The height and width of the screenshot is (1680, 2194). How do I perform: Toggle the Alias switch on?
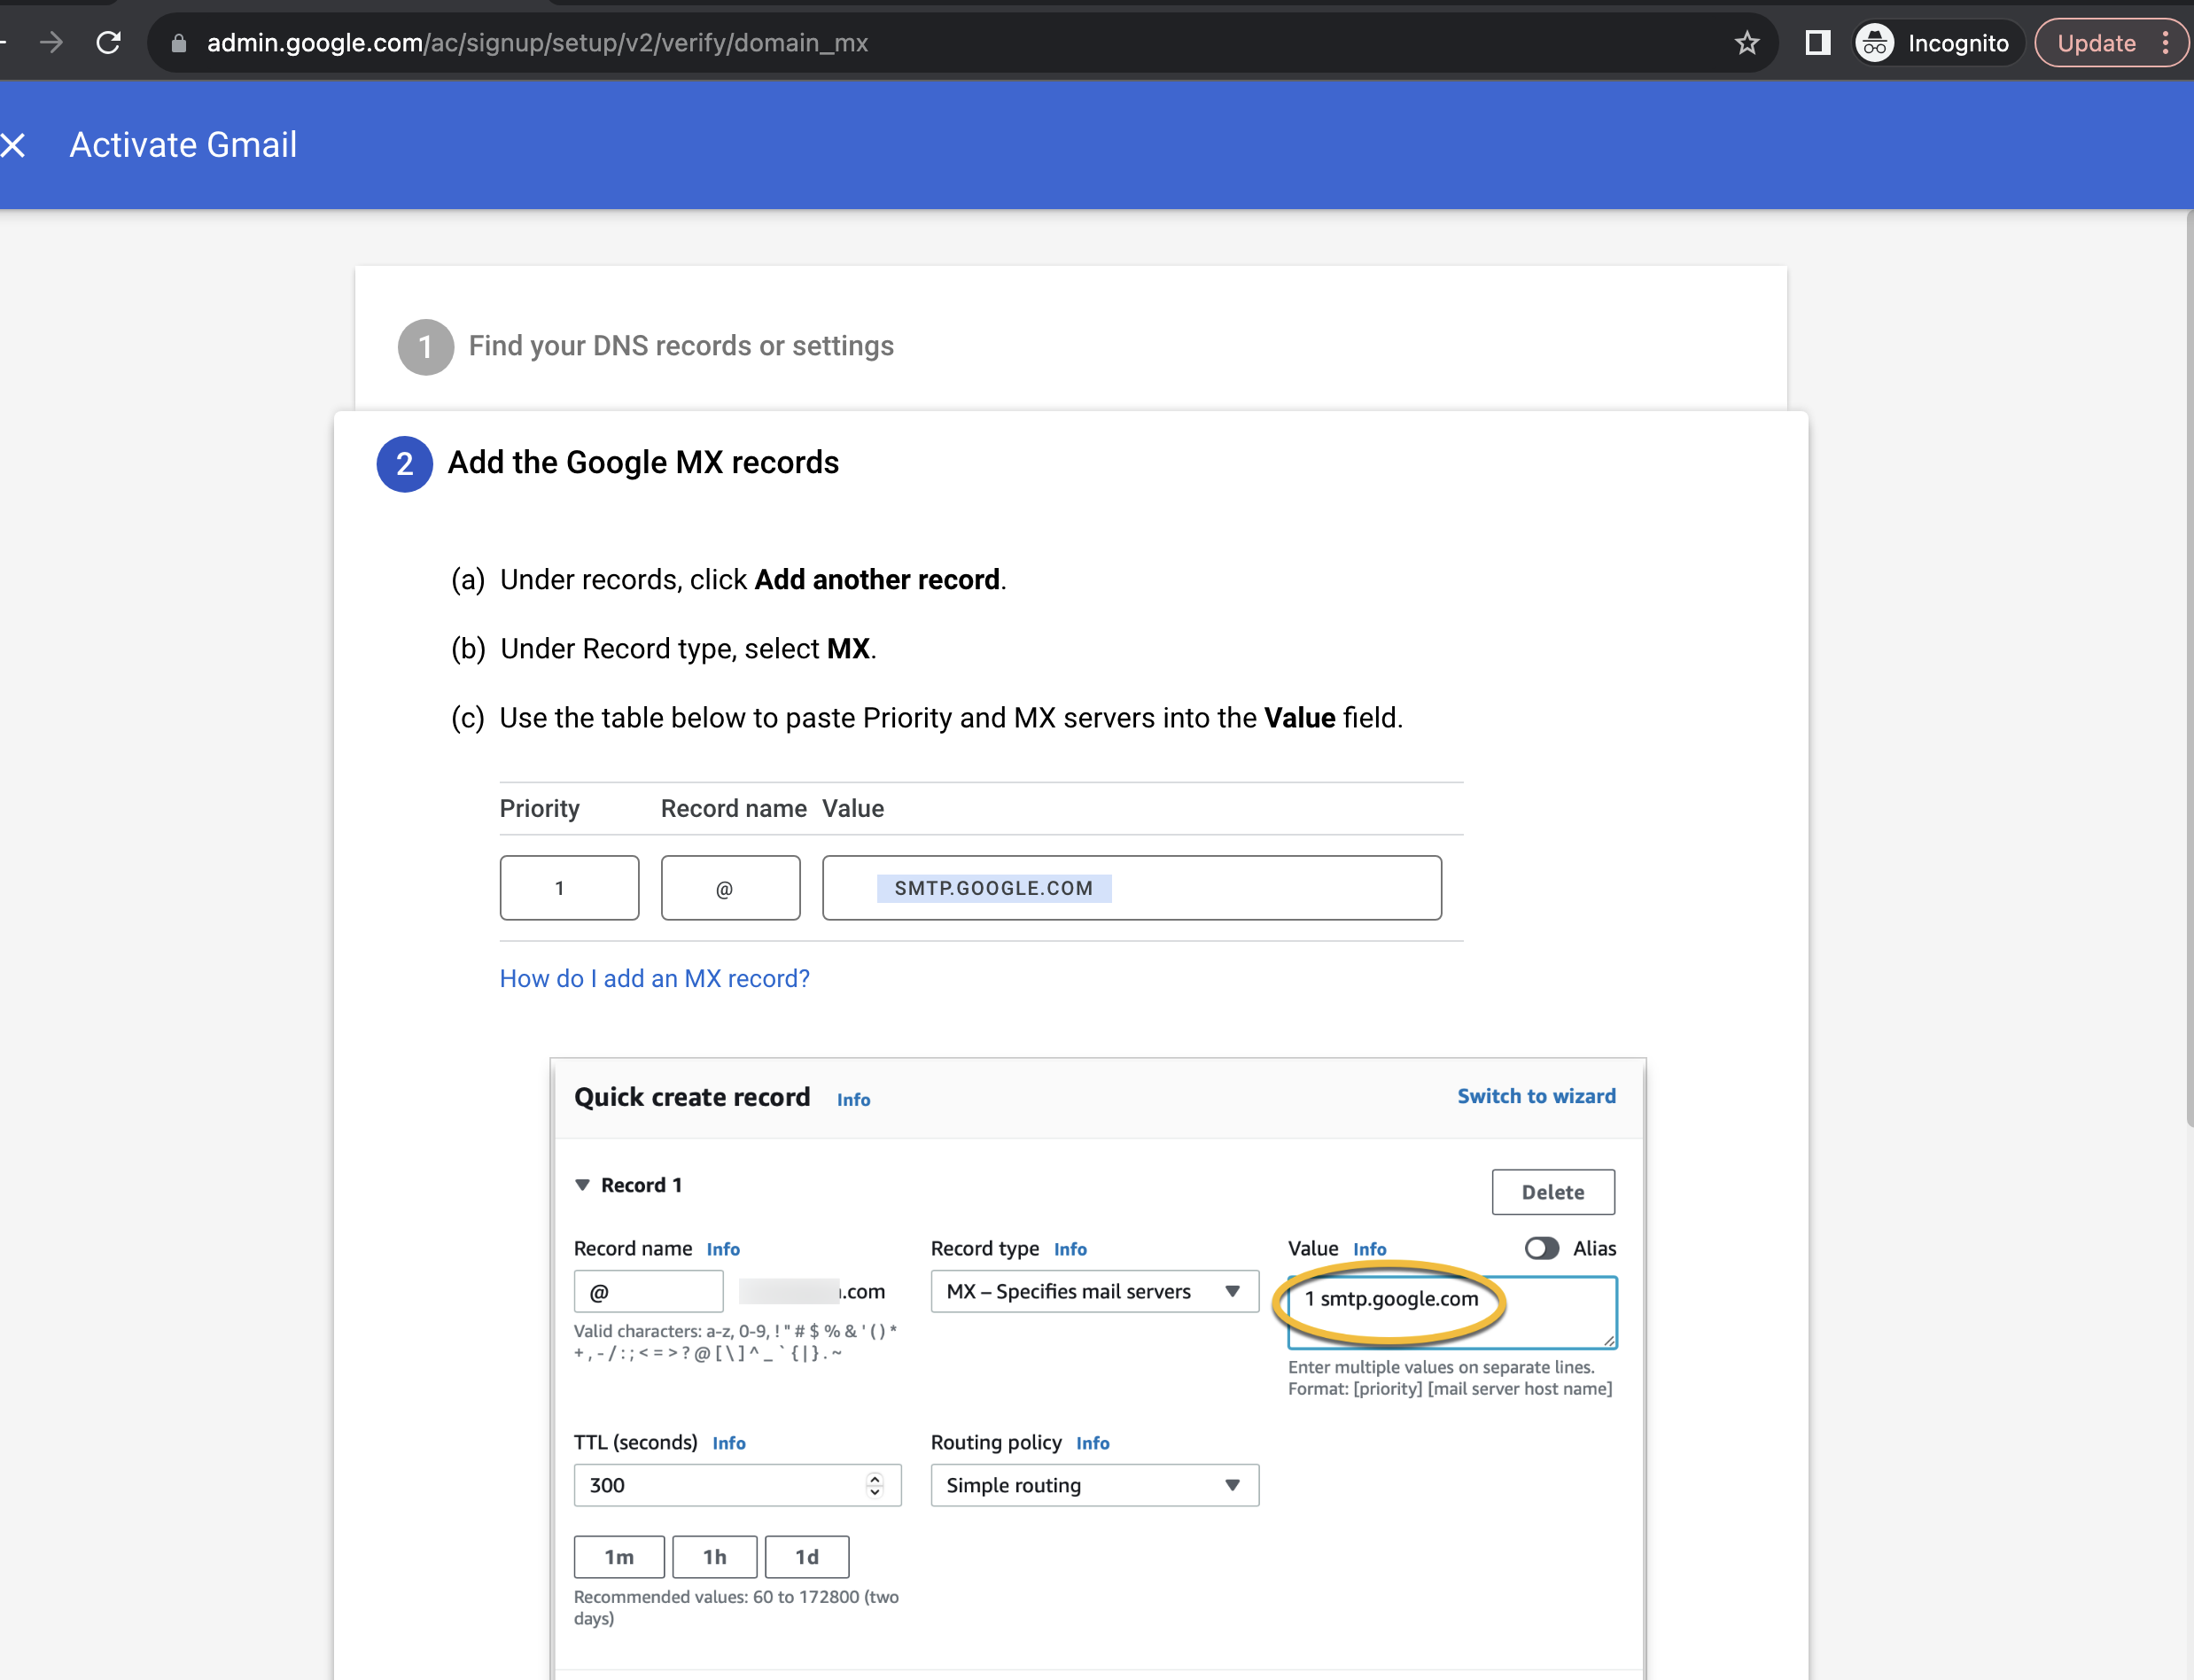[x=1541, y=1248]
